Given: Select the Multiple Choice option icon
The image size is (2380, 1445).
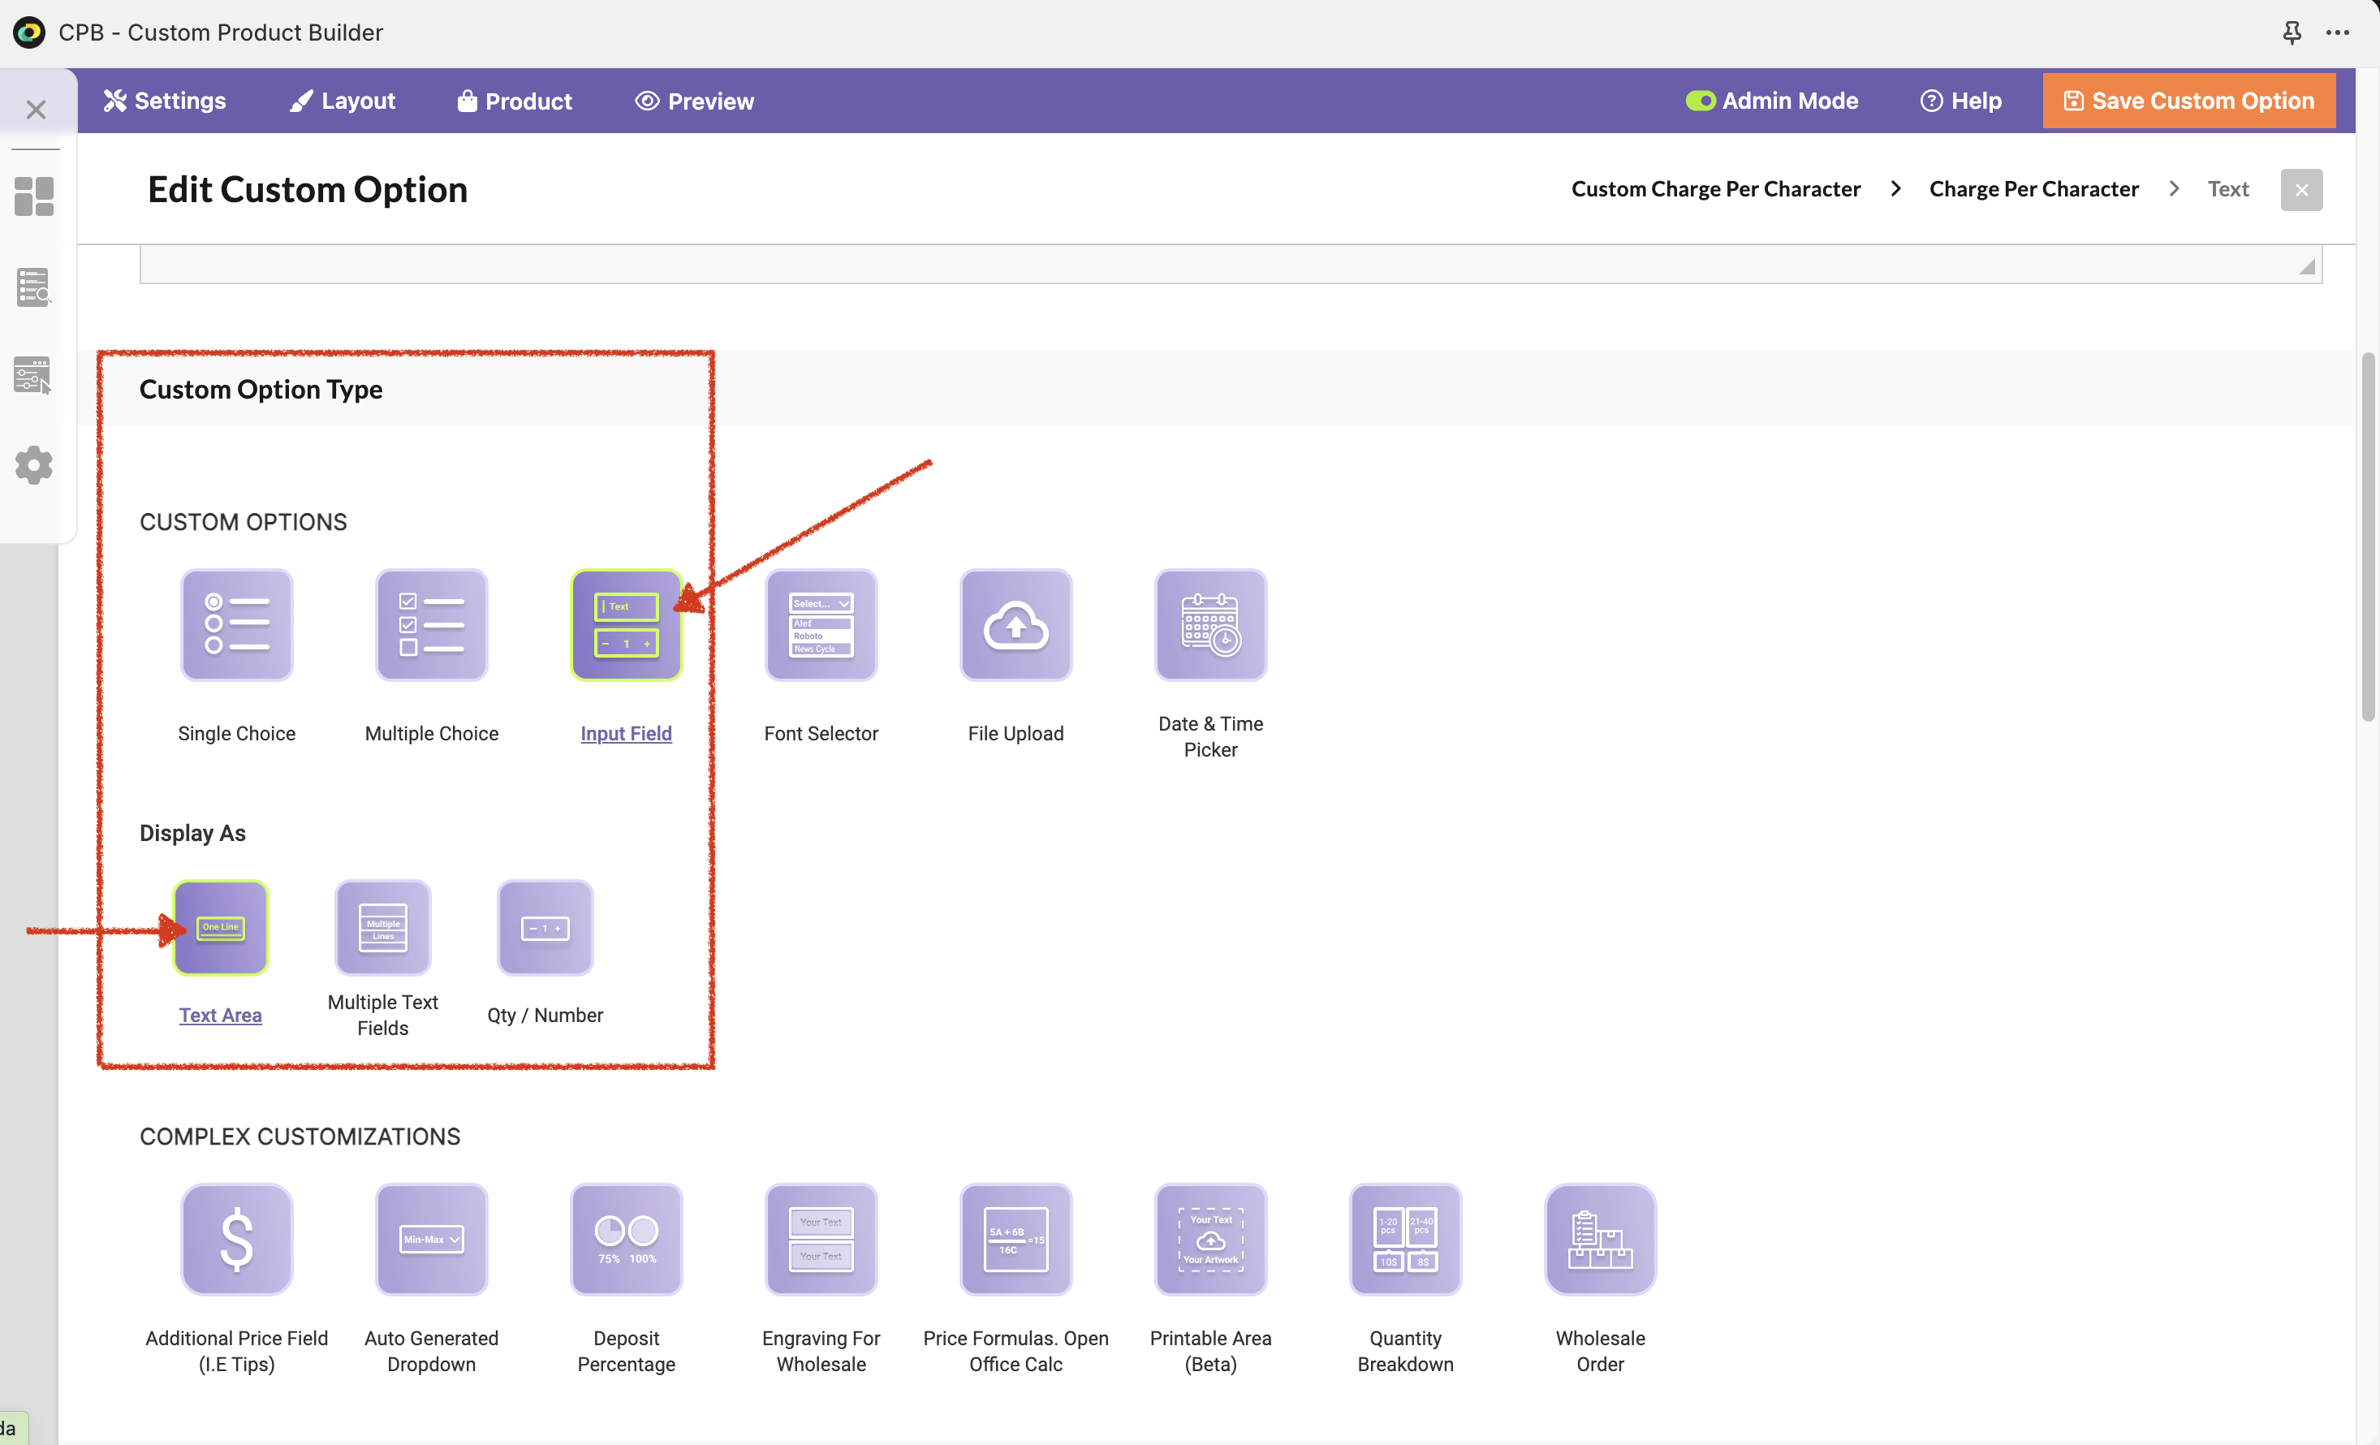Looking at the screenshot, I should coord(431,625).
